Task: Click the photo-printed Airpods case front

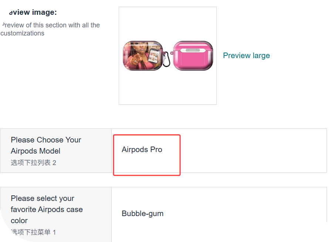Action: click(x=142, y=56)
